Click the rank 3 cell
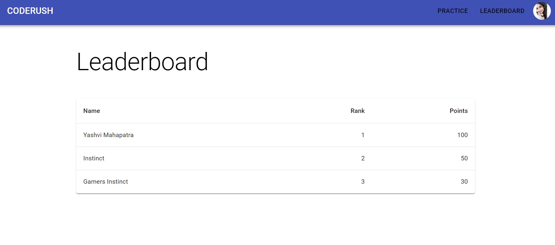Image resolution: width=555 pixels, height=245 pixels. pyautogui.click(x=363, y=182)
